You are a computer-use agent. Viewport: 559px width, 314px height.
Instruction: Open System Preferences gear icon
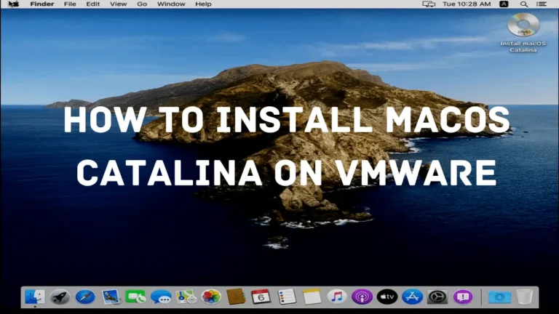(437, 297)
